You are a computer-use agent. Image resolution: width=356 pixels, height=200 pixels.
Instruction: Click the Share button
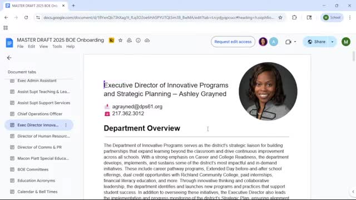point(317,42)
